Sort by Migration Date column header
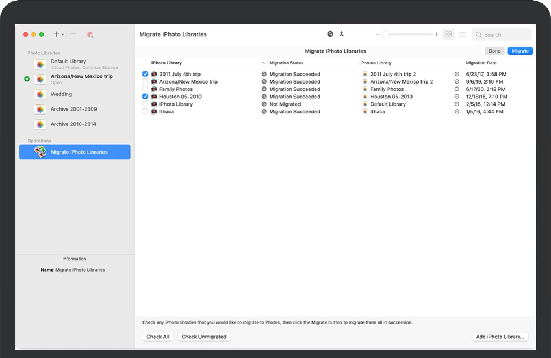Image resolution: width=551 pixels, height=358 pixels. coord(481,63)
